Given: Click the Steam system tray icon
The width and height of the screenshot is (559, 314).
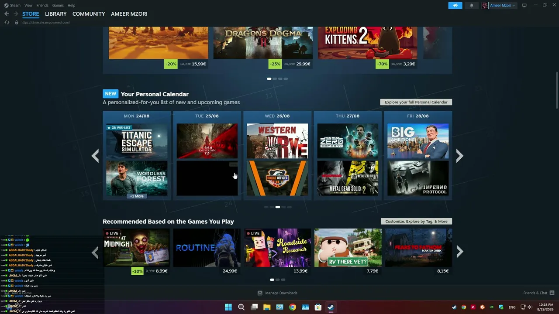Looking at the screenshot, I should pyautogui.click(x=454, y=307).
